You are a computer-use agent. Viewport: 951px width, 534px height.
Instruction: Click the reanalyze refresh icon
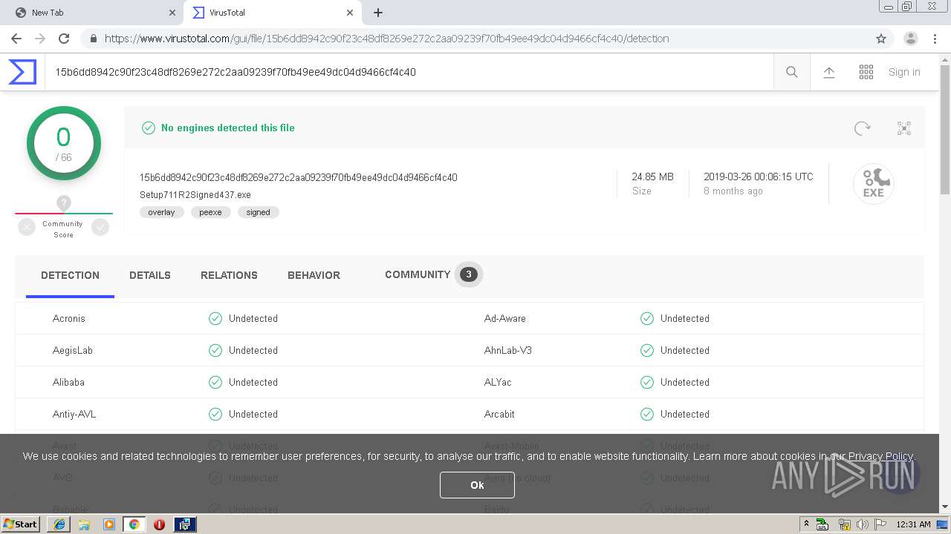pyautogui.click(x=862, y=128)
